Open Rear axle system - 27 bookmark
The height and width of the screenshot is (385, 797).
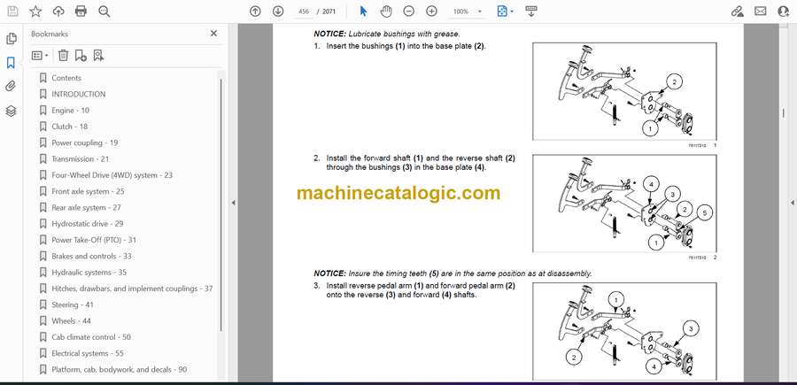coord(86,208)
